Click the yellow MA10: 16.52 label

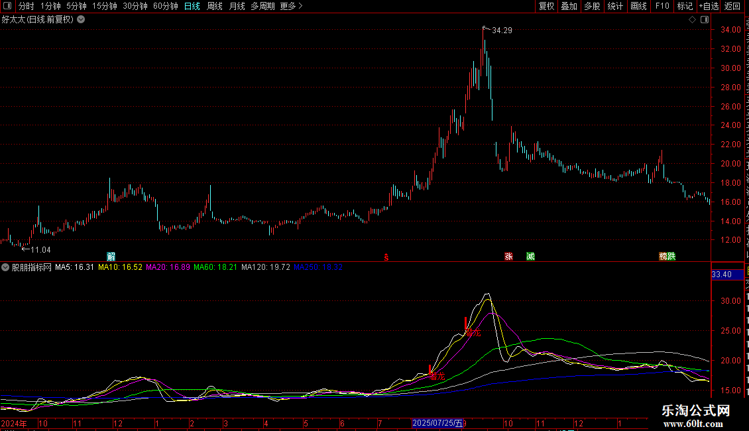point(120,267)
